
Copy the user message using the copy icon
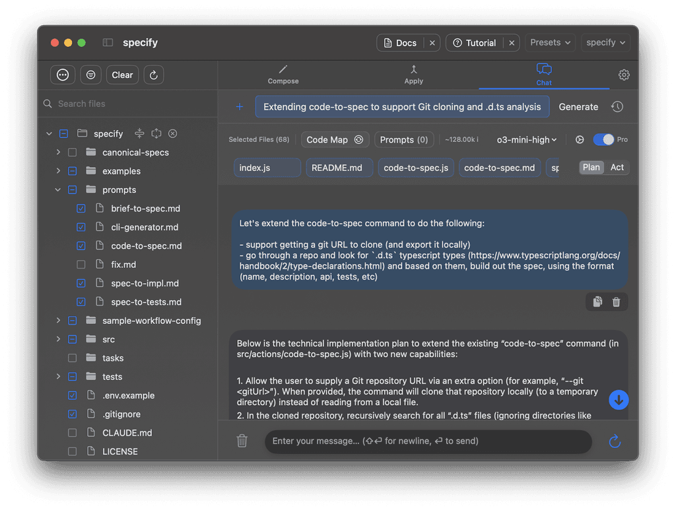point(597,302)
